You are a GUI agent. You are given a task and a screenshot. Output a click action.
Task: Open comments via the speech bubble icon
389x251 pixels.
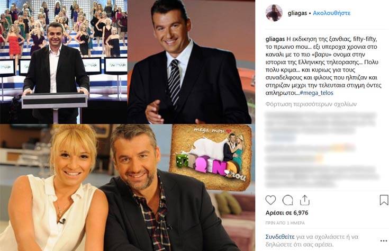coord(287,200)
